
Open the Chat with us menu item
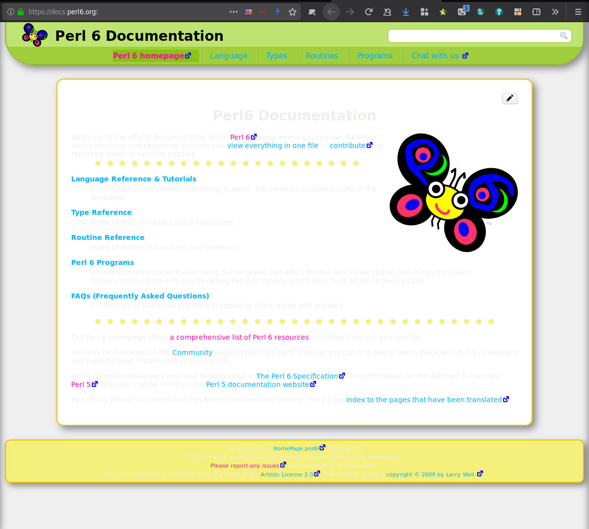tap(440, 56)
